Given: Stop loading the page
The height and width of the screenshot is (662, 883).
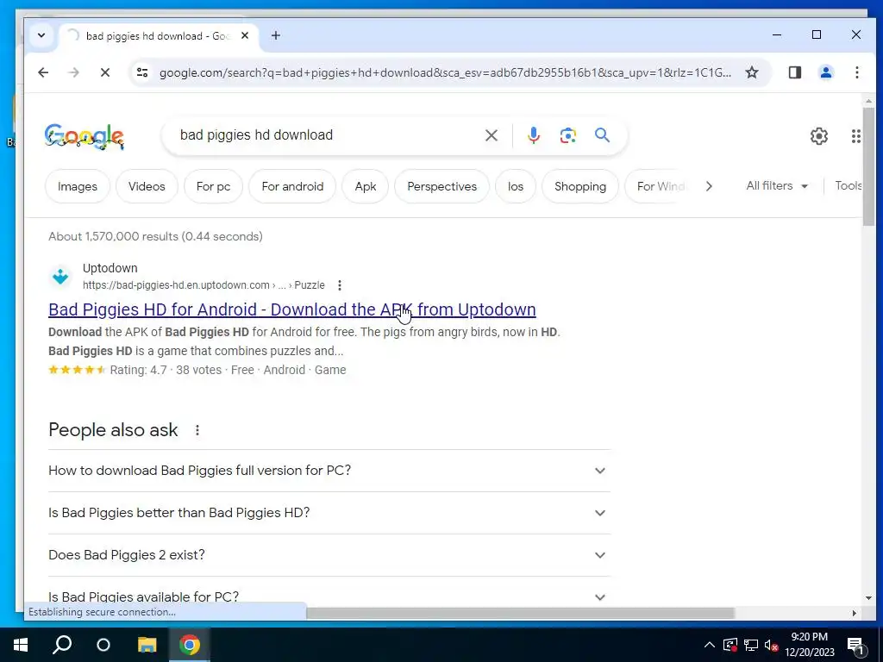Looking at the screenshot, I should click(x=104, y=72).
